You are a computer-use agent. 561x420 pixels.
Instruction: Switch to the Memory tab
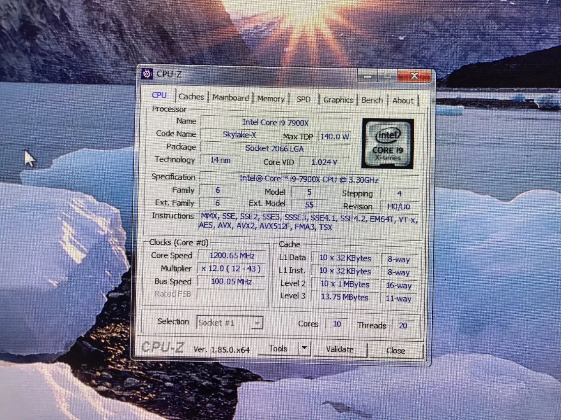tap(271, 99)
